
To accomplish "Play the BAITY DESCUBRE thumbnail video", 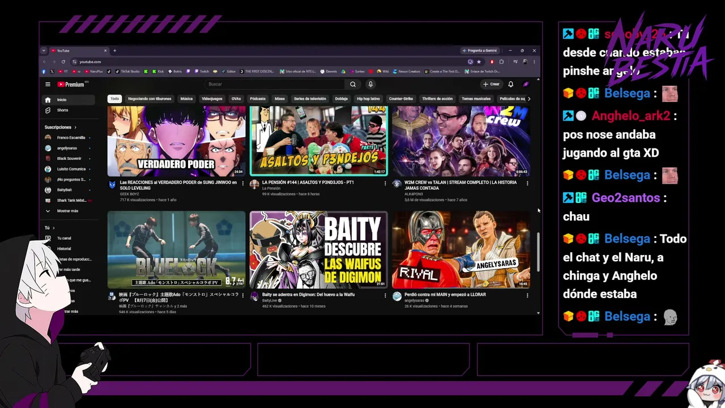I will click(319, 250).
